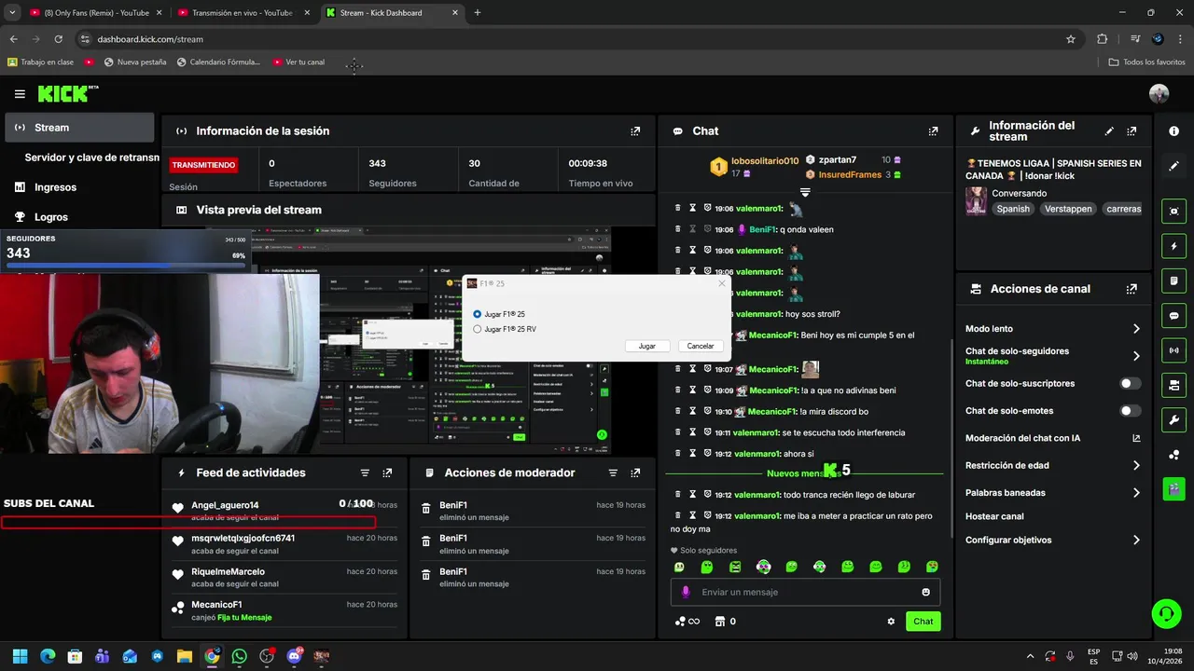
Task: Open Discord from the taskbar
Action: [295, 656]
